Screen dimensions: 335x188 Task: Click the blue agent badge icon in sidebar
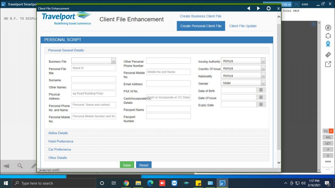pos(328,44)
